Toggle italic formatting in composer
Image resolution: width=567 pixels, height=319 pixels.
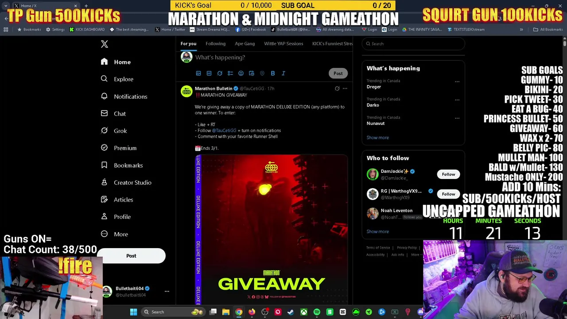(x=283, y=73)
